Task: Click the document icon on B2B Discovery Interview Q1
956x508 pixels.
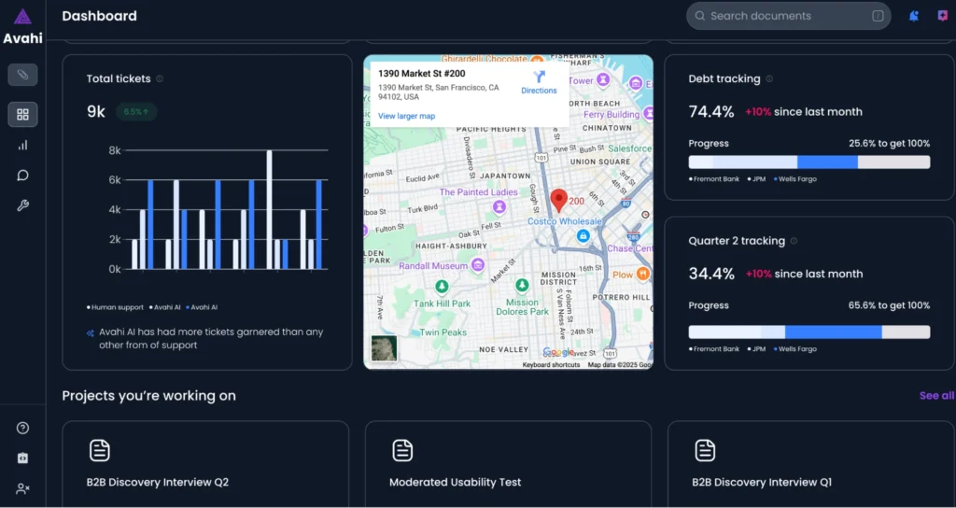Action: [706, 451]
